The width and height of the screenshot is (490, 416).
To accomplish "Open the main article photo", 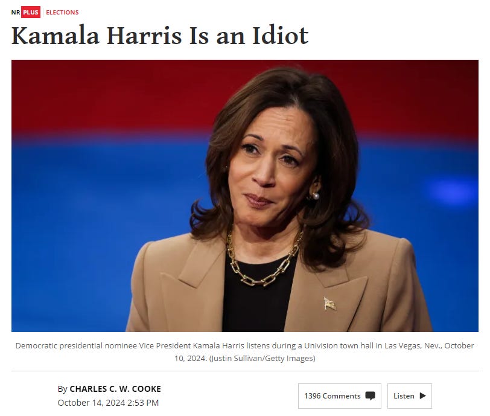I will pyautogui.click(x=244, y=196).
